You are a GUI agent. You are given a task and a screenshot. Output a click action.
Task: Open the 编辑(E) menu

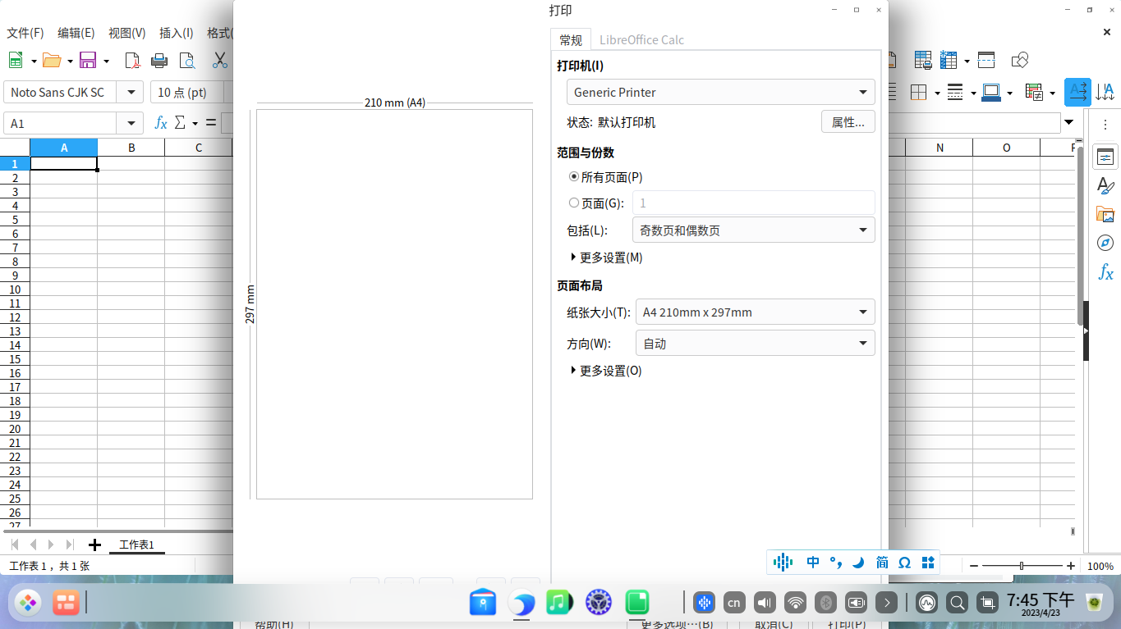click(76, 33)
